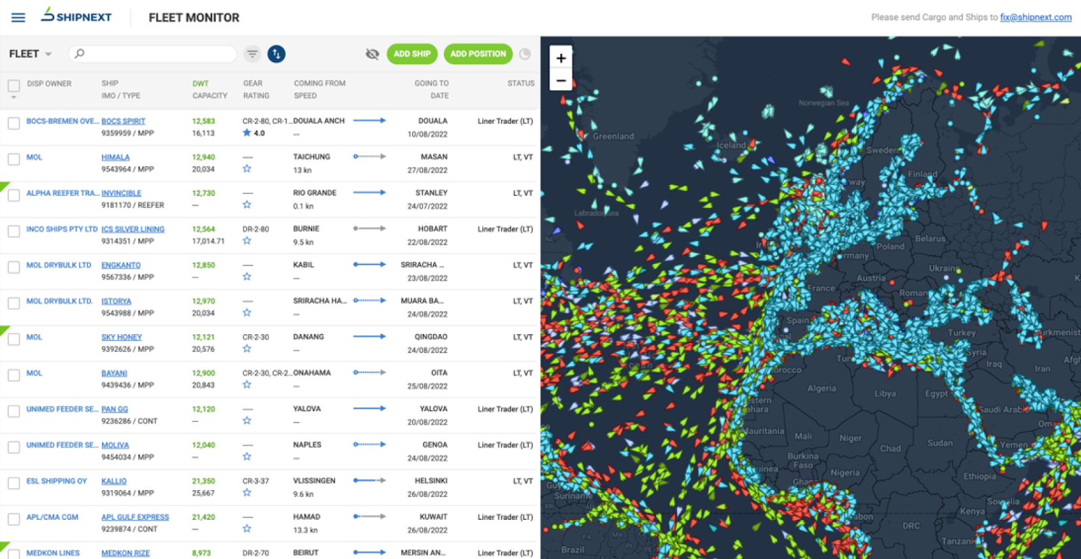Click destination HELSINKI in KALLIO row
The height and width of the screenshot is (559, 1081).
coord(431,481)
